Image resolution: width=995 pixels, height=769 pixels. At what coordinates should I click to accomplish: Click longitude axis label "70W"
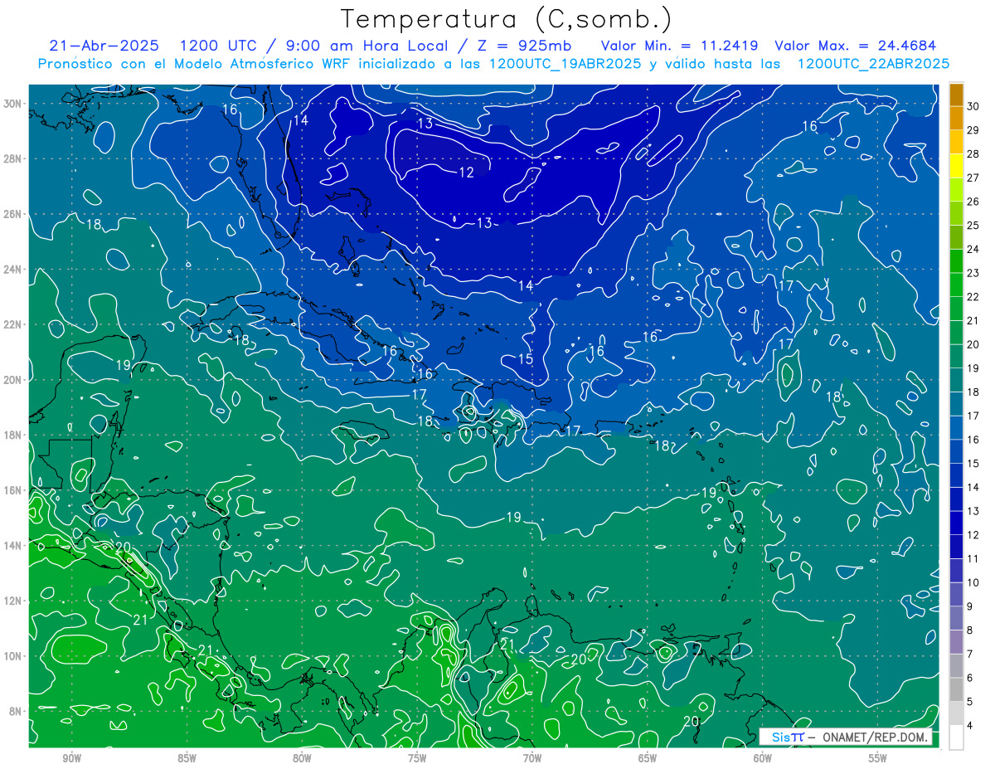tap(532, 758)
